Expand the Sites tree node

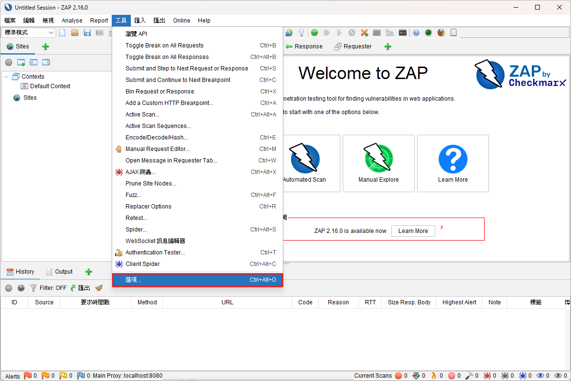click(x=30, y=97)
